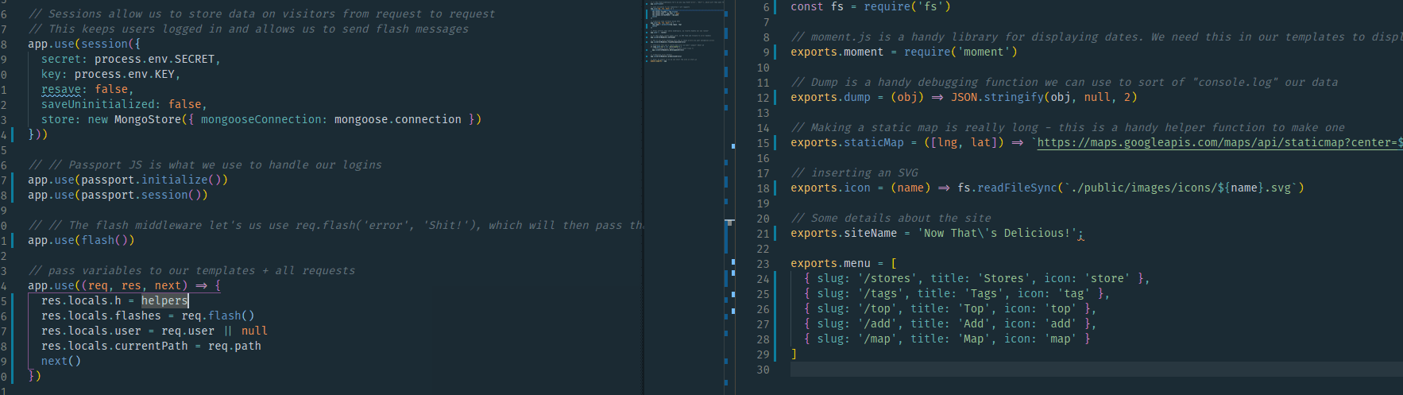Image resolution: width=1403 pixels, height=395 pixels.
Task: Click 'passport.initialize()' call
Action: point(154,180)
